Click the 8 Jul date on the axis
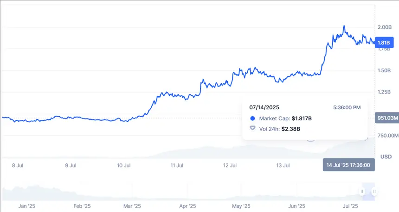This screenshot has width=399, height=212. [17, 165]
